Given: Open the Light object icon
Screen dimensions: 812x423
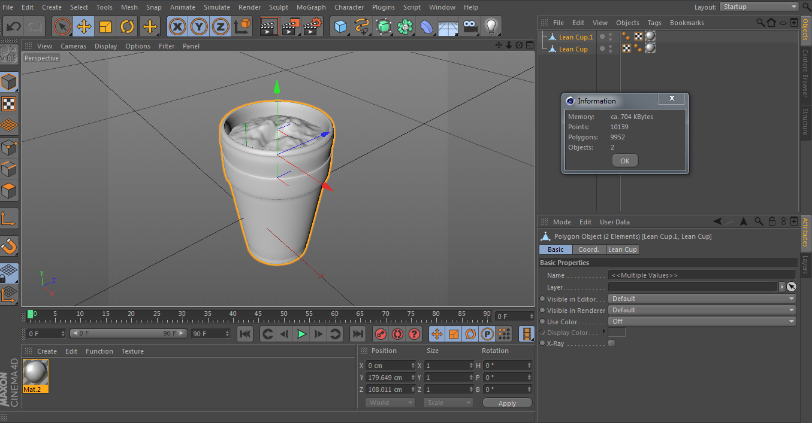Looking at the screenshot, I should [491, 27].
